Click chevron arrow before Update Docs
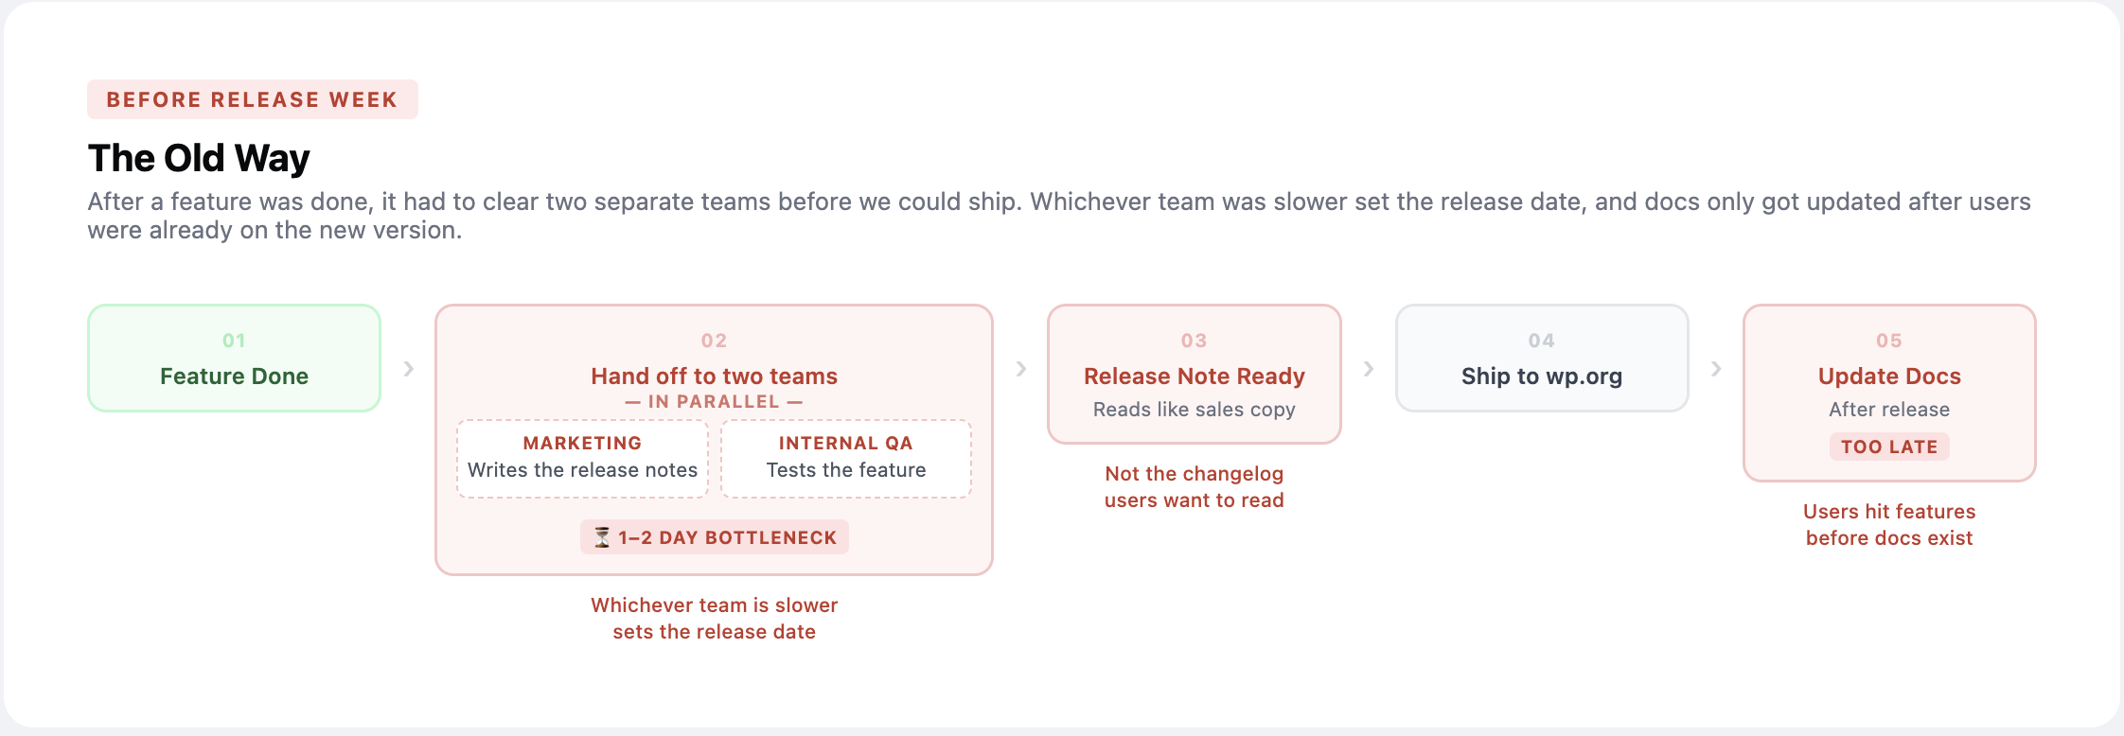This screenshot has width=2124, height=736. (x=1715, y=368)
